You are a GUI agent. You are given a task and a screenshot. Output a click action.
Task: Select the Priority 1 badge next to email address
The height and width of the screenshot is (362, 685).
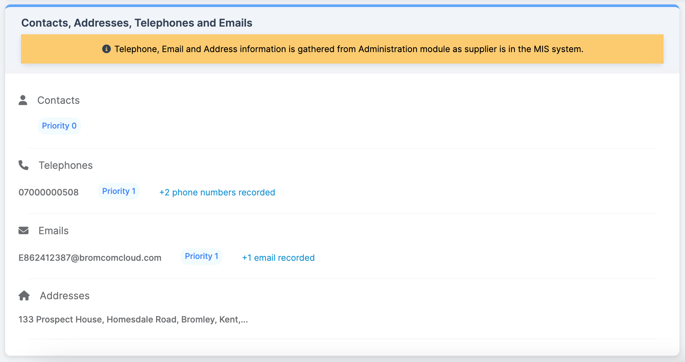[202, 256]
